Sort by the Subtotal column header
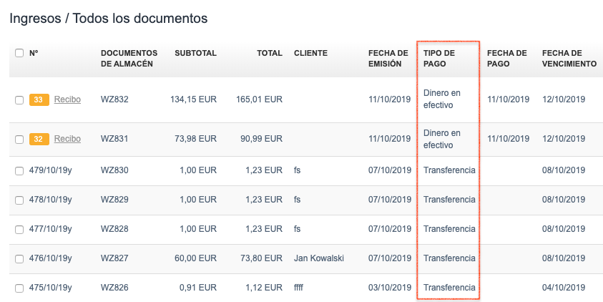Image resolution: width=603 pixels, height=302 pixels. click(x=195, y=53)
